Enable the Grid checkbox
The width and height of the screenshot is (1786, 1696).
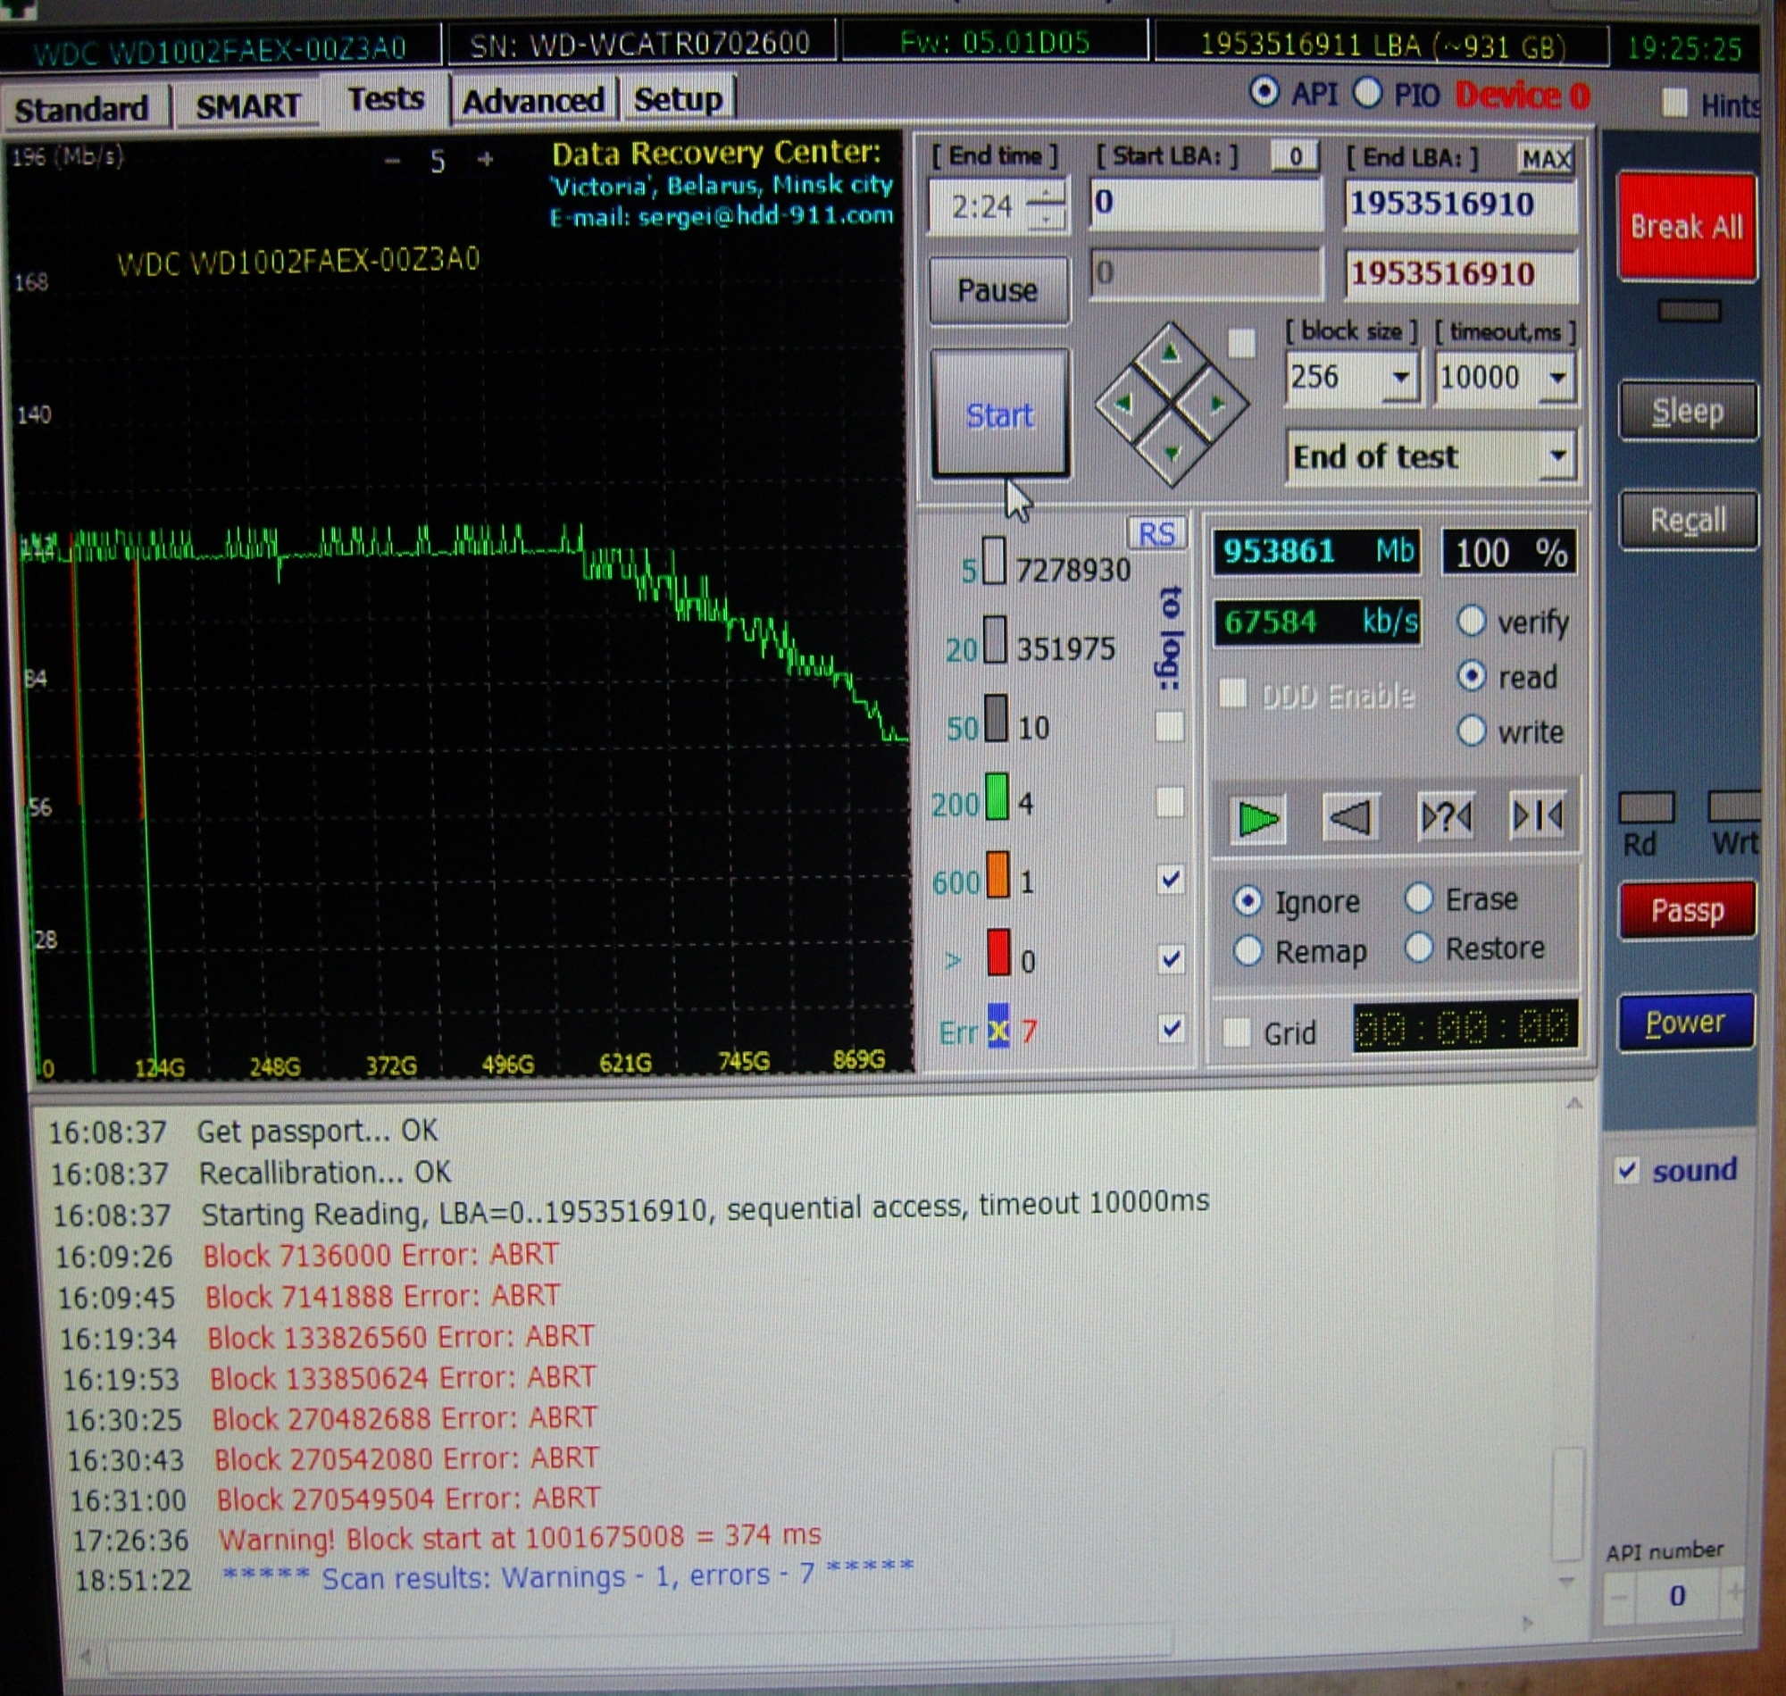(x=1236, y=1032)
